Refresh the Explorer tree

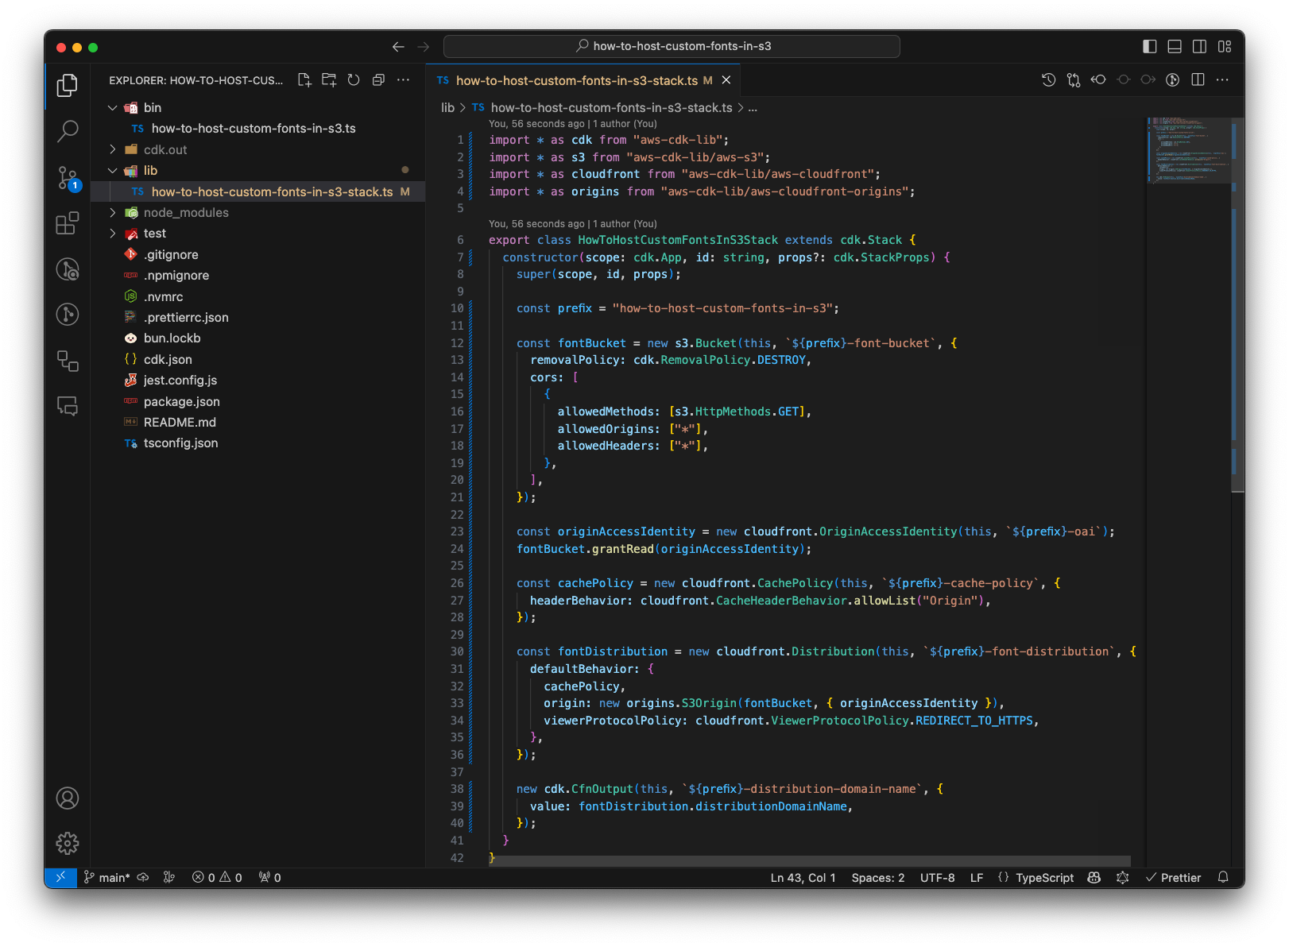(354, 80)
